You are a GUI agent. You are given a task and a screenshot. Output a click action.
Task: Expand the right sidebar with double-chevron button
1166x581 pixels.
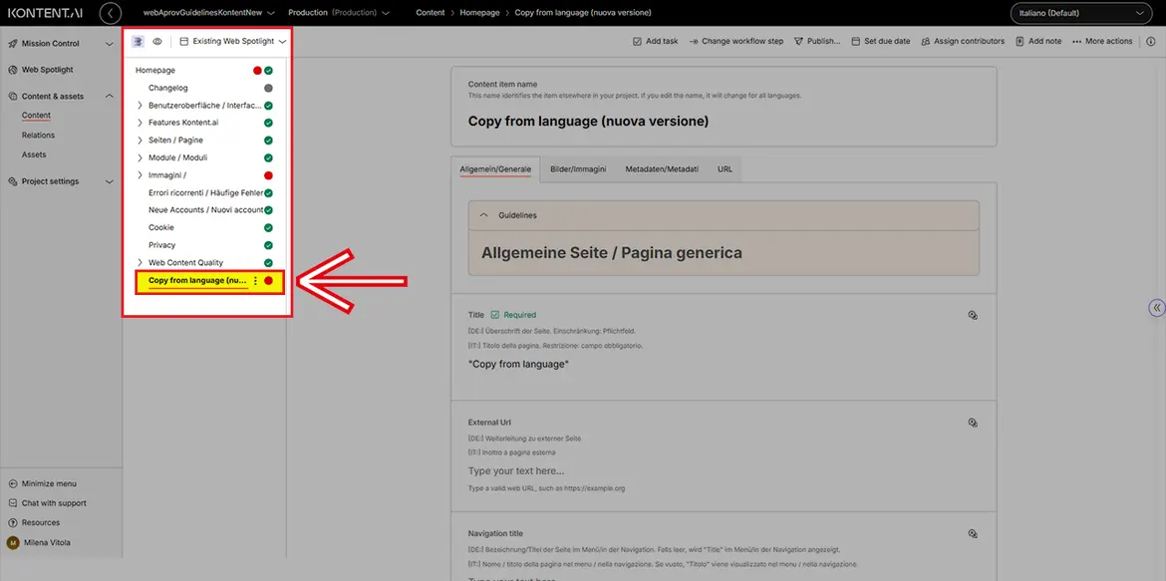(x=1156, y=308)
